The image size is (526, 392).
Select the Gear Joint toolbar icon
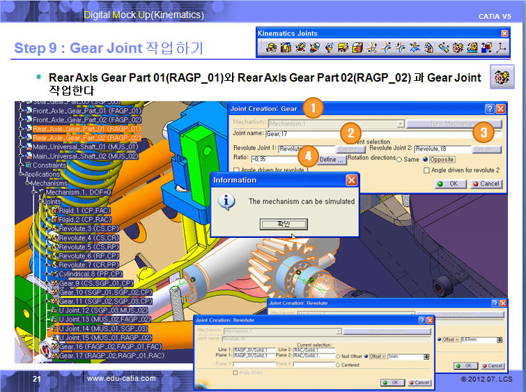pyautogui.click(x=458, y=47)
